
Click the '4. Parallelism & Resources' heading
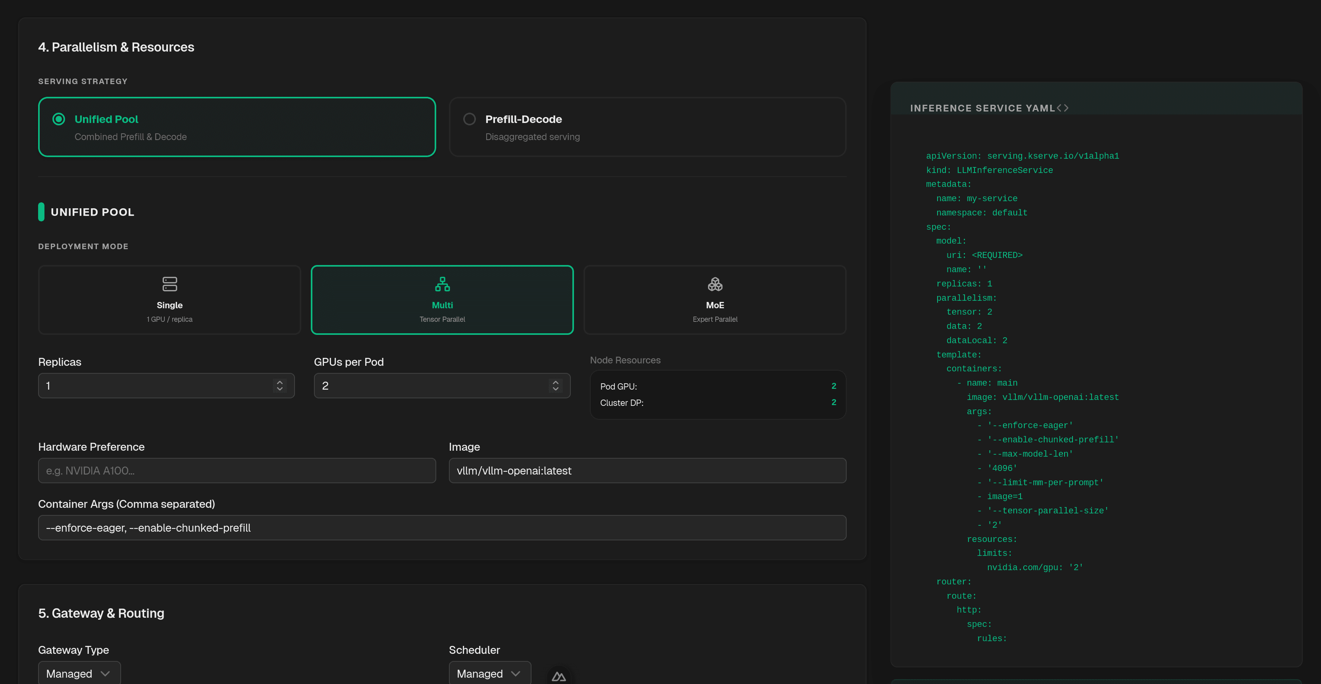coord(116,47)
